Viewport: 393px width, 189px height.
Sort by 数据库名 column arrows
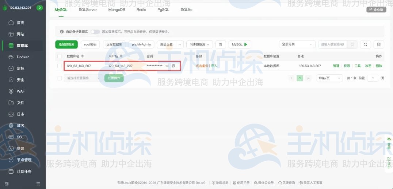83,56
